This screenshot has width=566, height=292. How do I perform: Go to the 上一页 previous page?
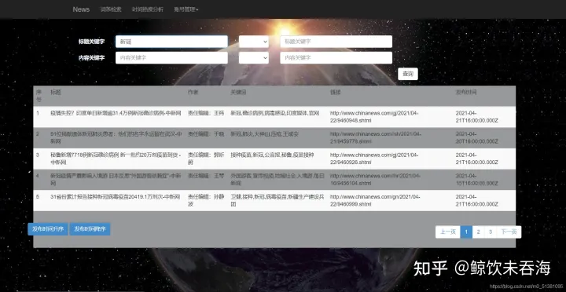pyautogui.click(x=448, y=232)
